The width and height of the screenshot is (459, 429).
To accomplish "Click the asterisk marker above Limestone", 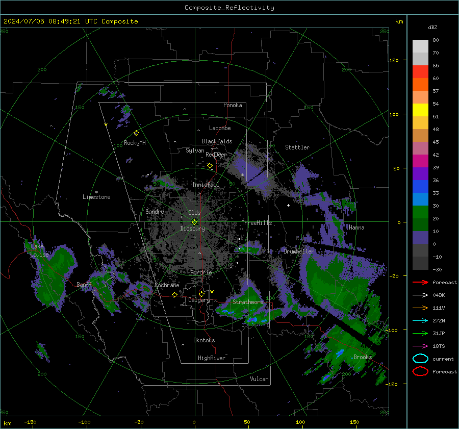I will (x=96, y=192).
